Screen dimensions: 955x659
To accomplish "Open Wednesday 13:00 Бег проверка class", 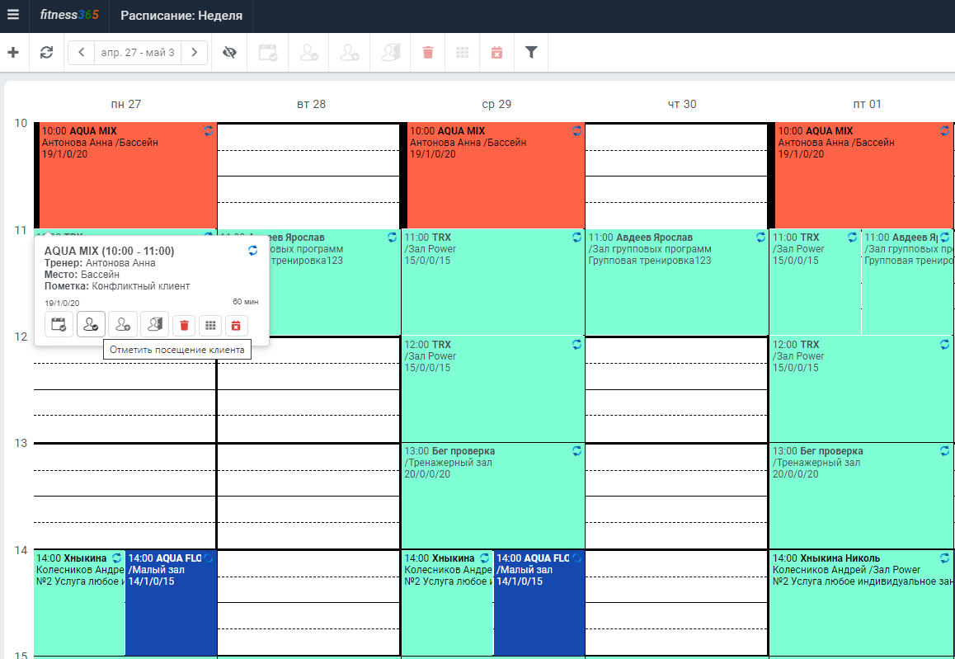I will (492, 496).
